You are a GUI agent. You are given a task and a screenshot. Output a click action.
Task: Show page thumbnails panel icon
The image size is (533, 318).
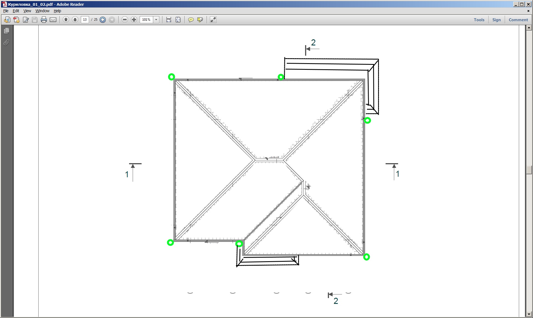(x=7, y=30)
